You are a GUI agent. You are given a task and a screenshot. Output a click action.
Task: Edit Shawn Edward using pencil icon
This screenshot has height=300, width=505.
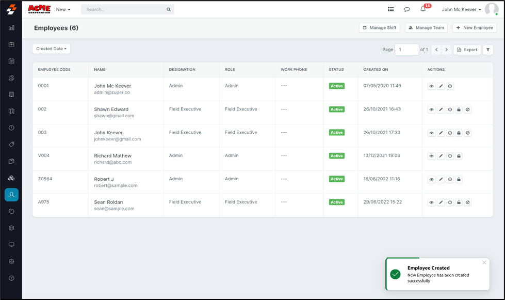[441, 110]
